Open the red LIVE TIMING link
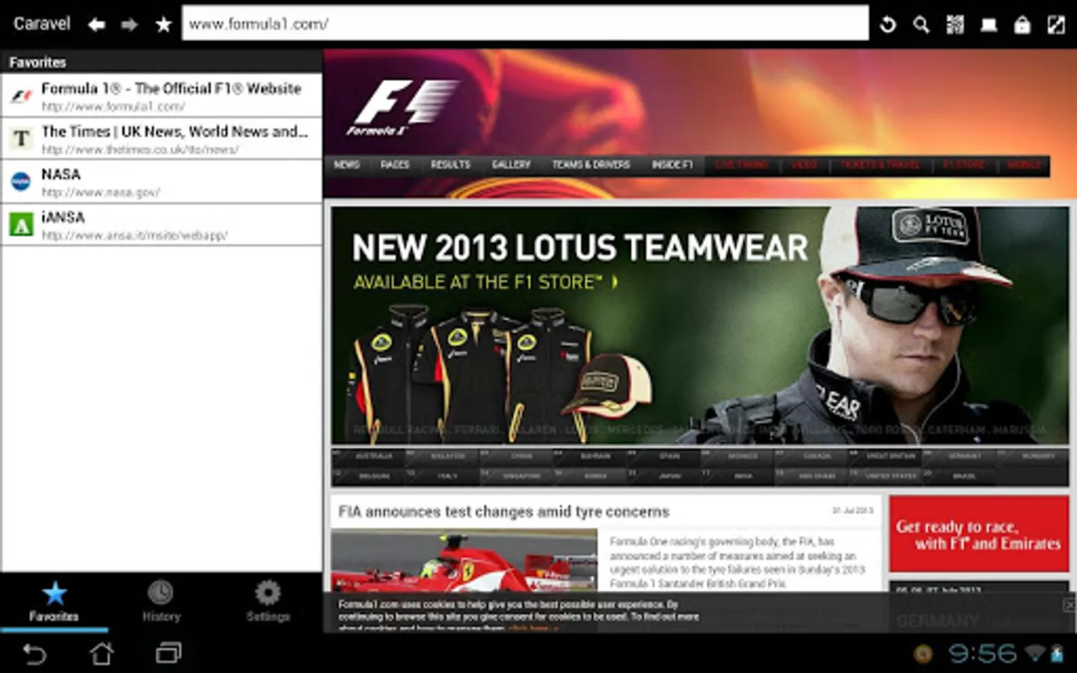Image resolution: width=1077 pixels, height=673 pixels. [741, 165]
